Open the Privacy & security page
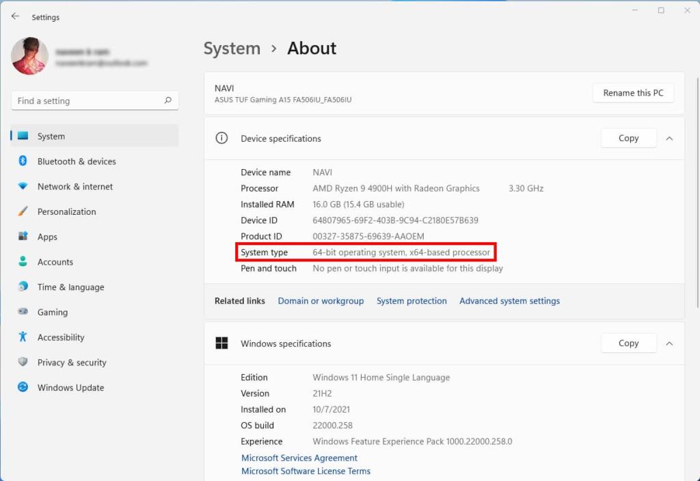This screenshot has height=481, width=700. pyautogui.click(x=72, y=363)
